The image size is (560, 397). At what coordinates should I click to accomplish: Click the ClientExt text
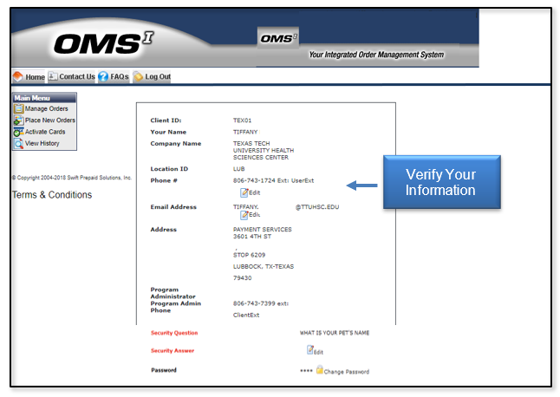(246, 316)
